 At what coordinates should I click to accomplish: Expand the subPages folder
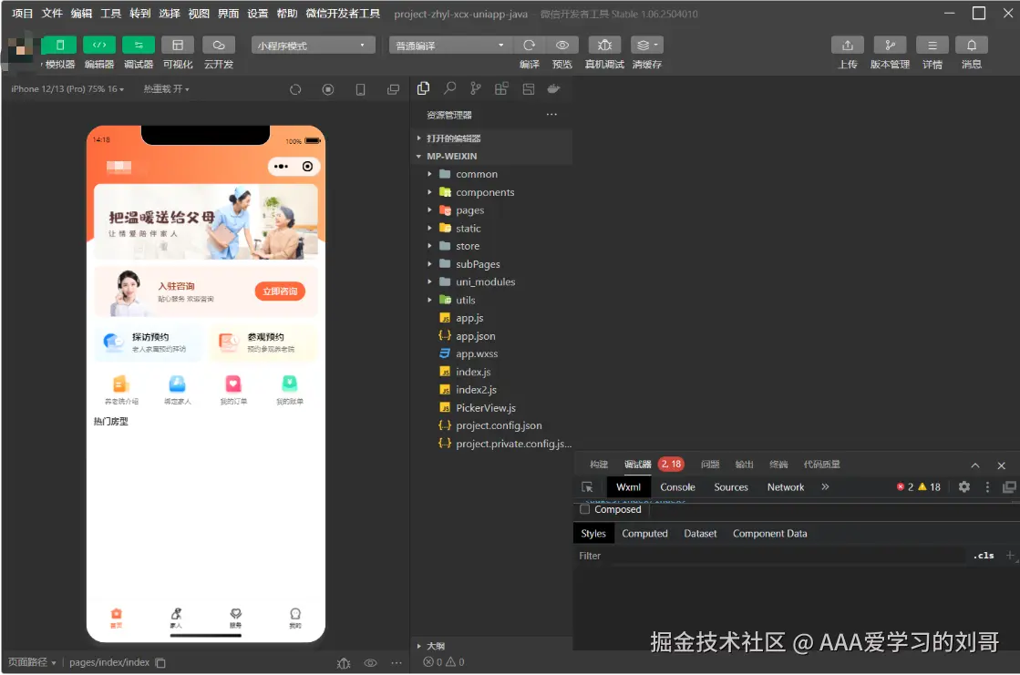(x=429, y=264)
